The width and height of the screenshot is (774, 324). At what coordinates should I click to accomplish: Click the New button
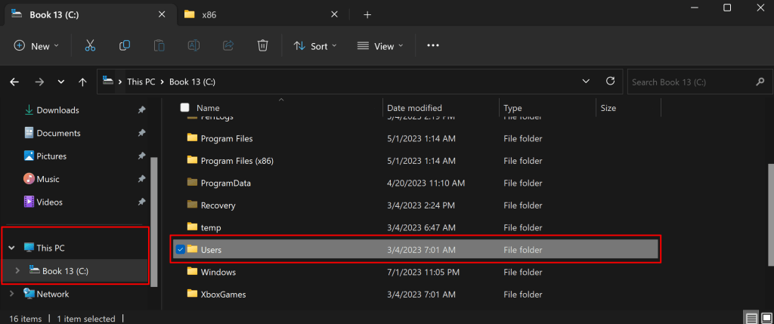(x=35, y=46)
